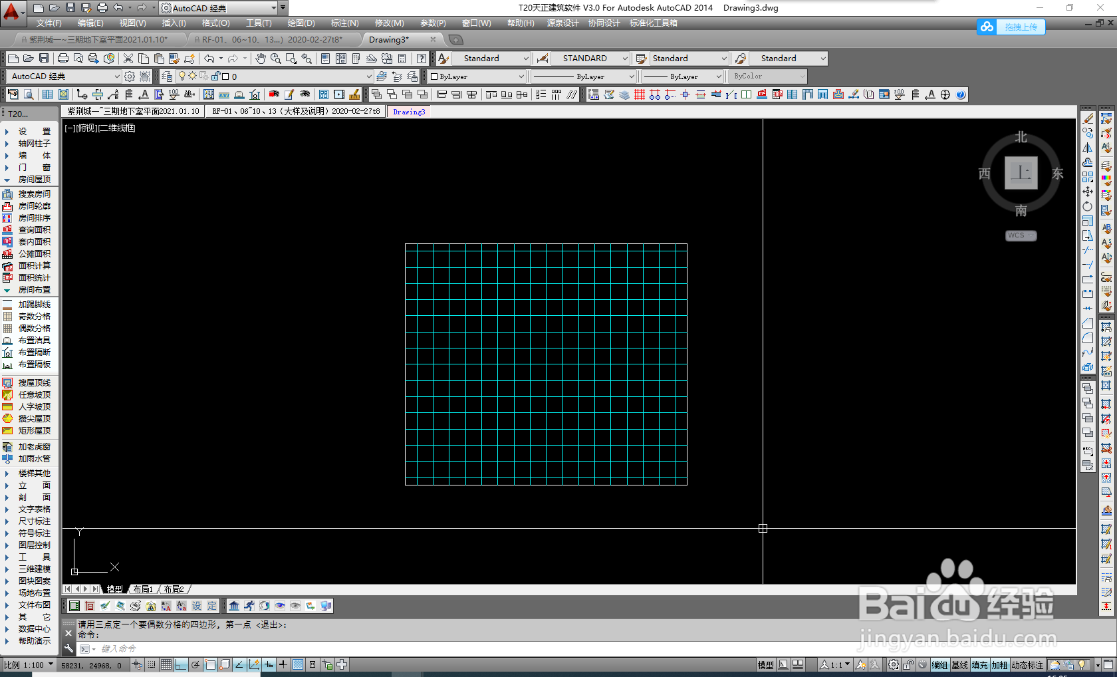Click the 拖拽上传 upload button
Image resolution: width=1117 pixels, height=677 pixels.
[1011, 27]
